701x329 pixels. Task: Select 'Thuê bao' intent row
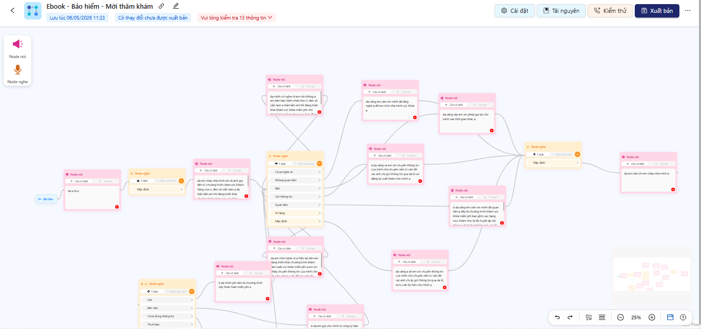tap(167, 324)
